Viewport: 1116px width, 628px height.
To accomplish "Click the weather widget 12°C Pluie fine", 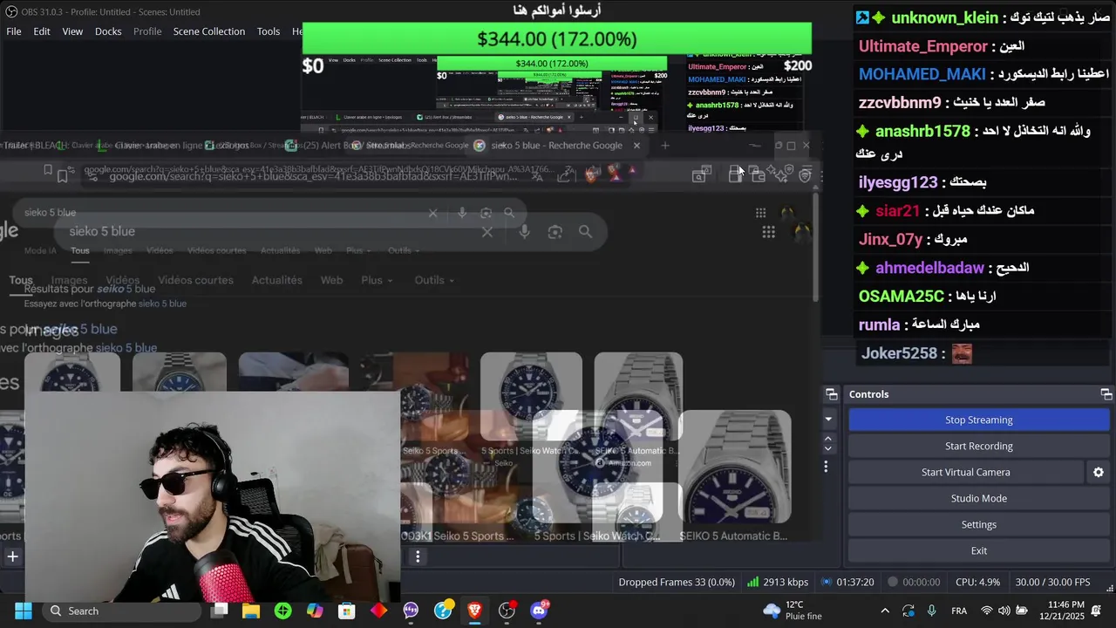I will tap(793, 611).
